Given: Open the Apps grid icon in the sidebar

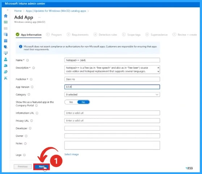Looking at the screenshot, I should coord(6,41).
